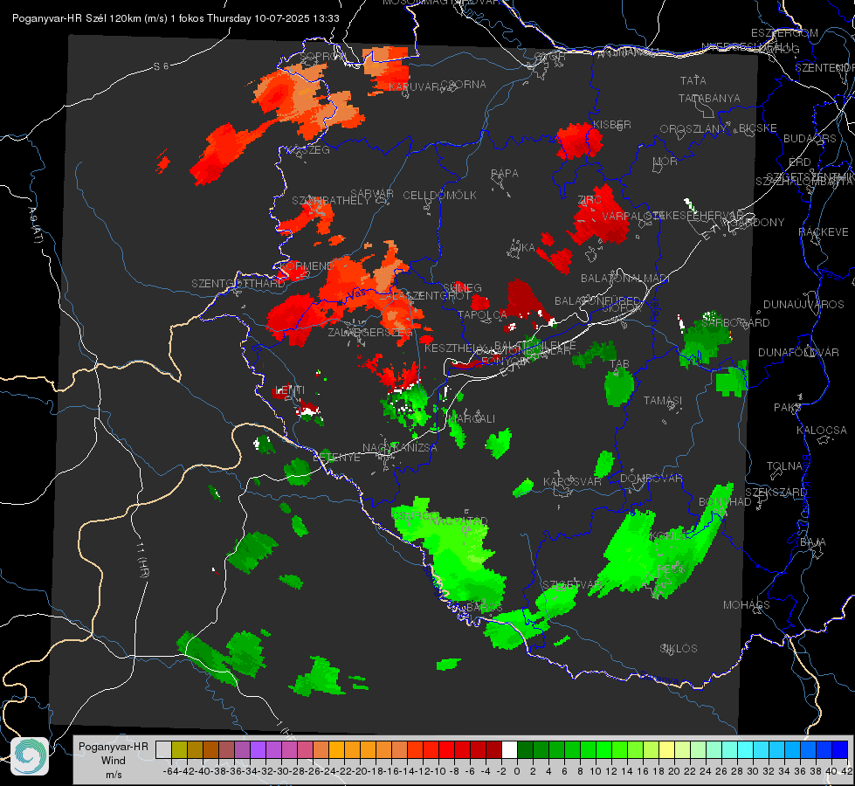The height and width of the screenshot is (786, 855).
Task: Click the radar title text at top
Action: (176, 18)
